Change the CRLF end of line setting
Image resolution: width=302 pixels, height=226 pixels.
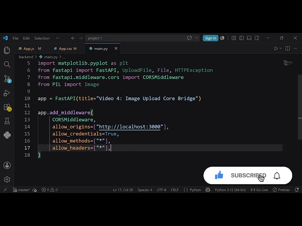coord(175,190)
